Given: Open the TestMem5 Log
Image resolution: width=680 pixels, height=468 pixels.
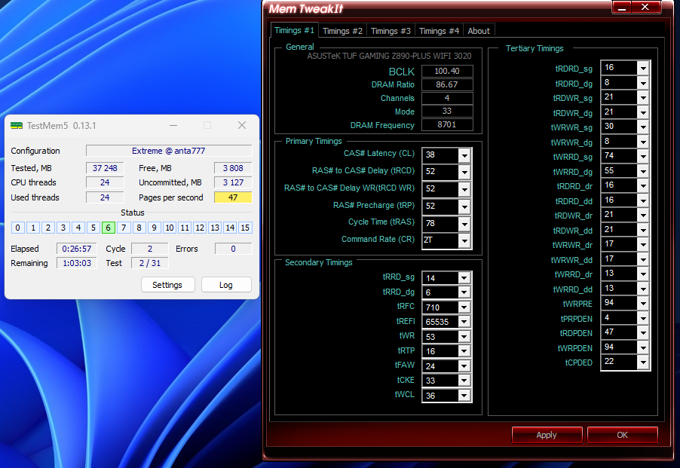Looking at the screenshot, I should 226,285.
